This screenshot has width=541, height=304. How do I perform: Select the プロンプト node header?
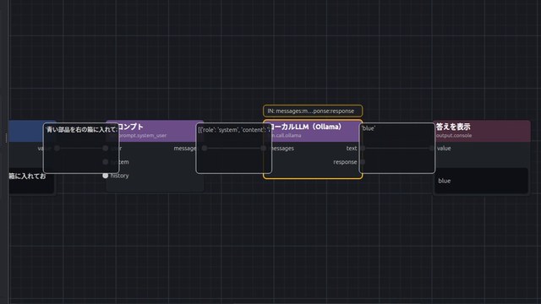(155, 131)
